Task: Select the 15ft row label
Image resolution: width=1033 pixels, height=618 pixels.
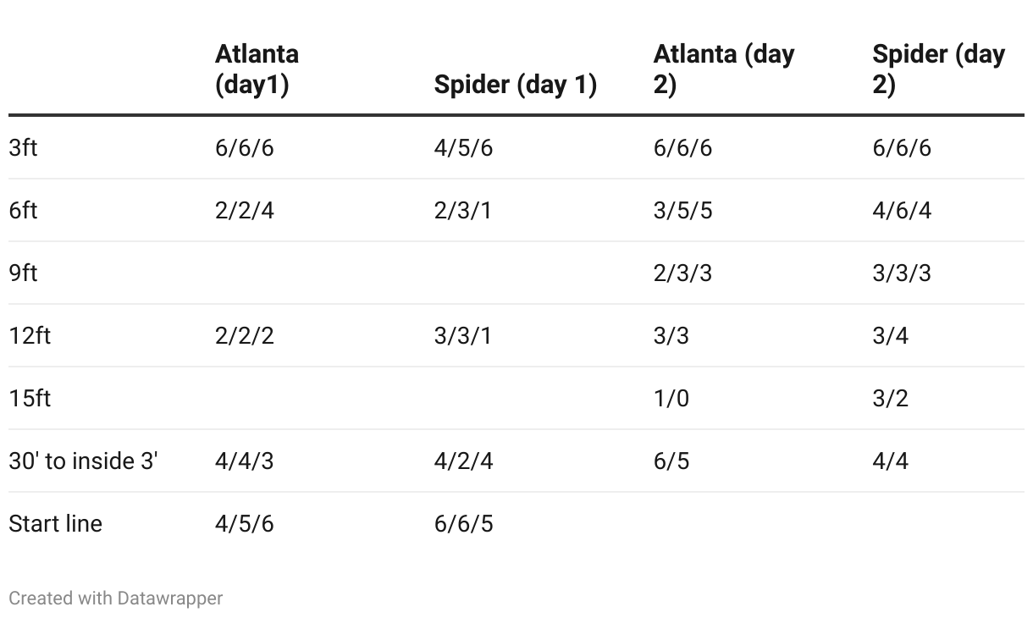Action: [30, 398]
